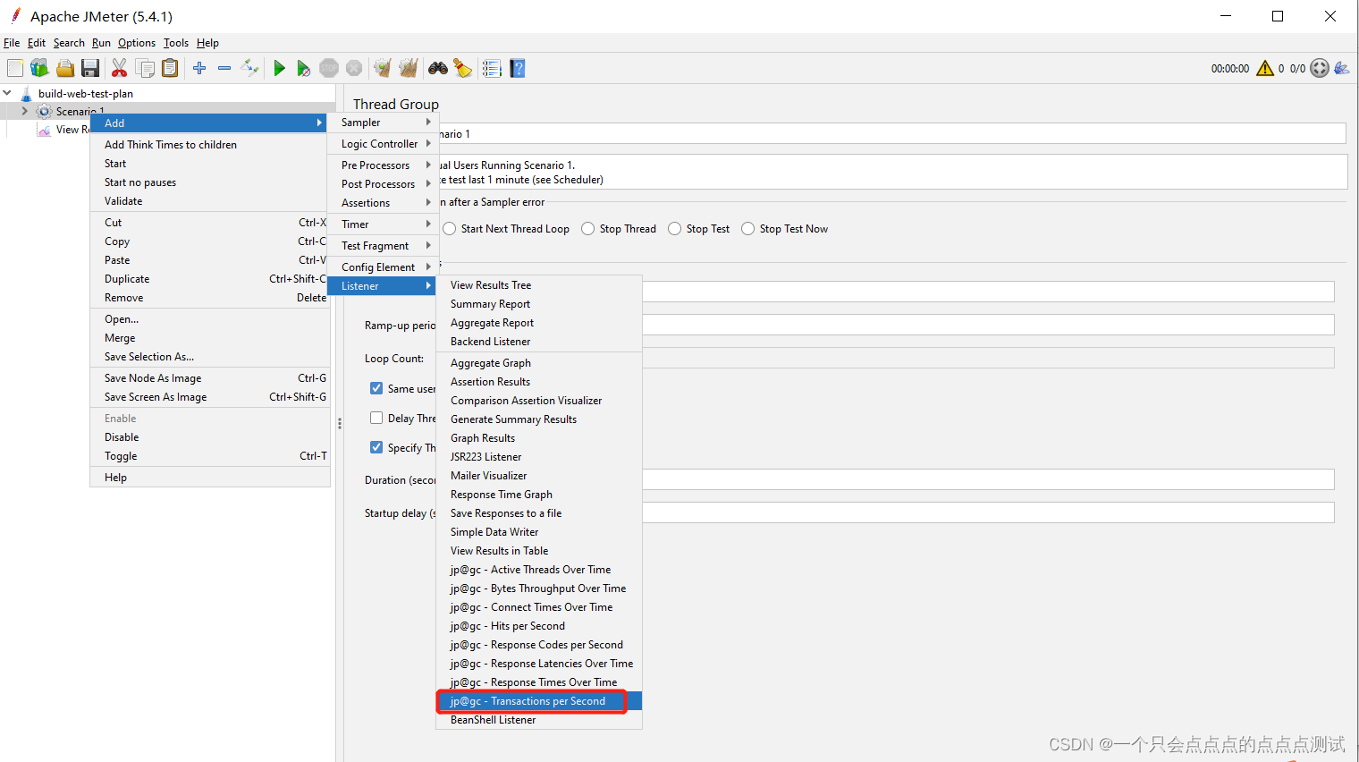The height and width of the screenshot is (762, 1359).
Task: Click the Shutdown toolbar icon
Action: pos(354,68)
